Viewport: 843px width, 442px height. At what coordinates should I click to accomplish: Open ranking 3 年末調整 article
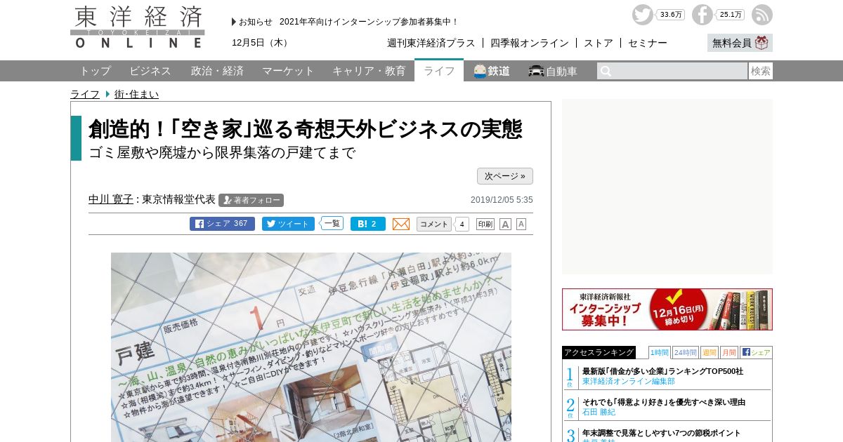[661, 433]
